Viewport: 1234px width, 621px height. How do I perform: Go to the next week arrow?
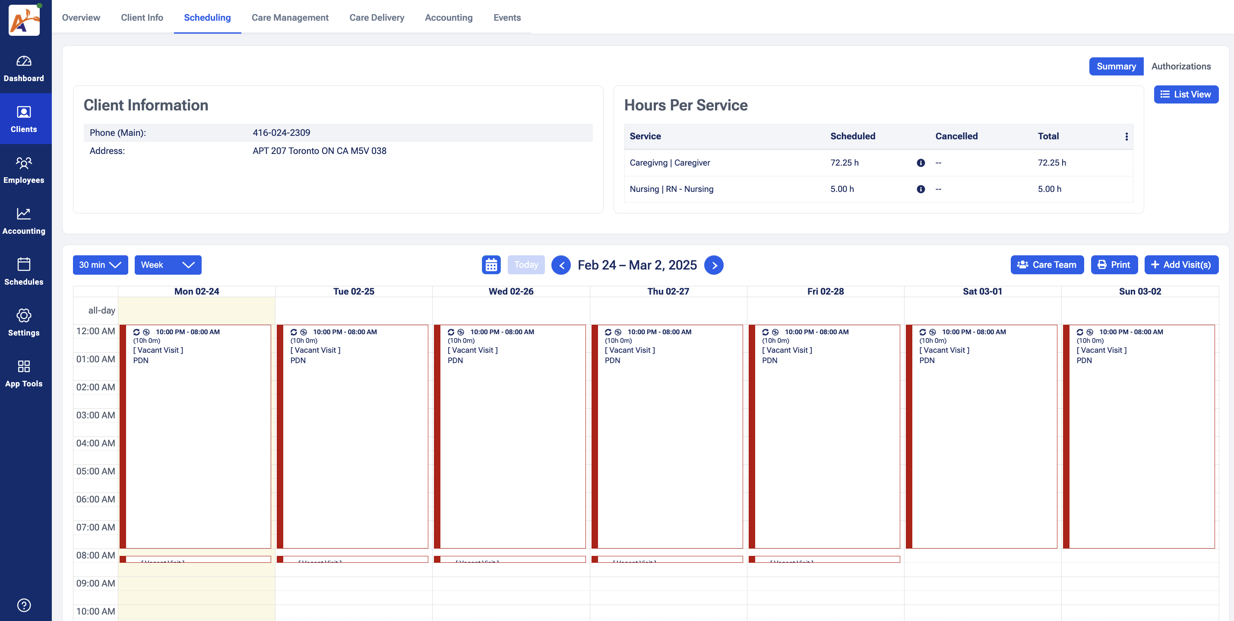(x=714, y=266)
